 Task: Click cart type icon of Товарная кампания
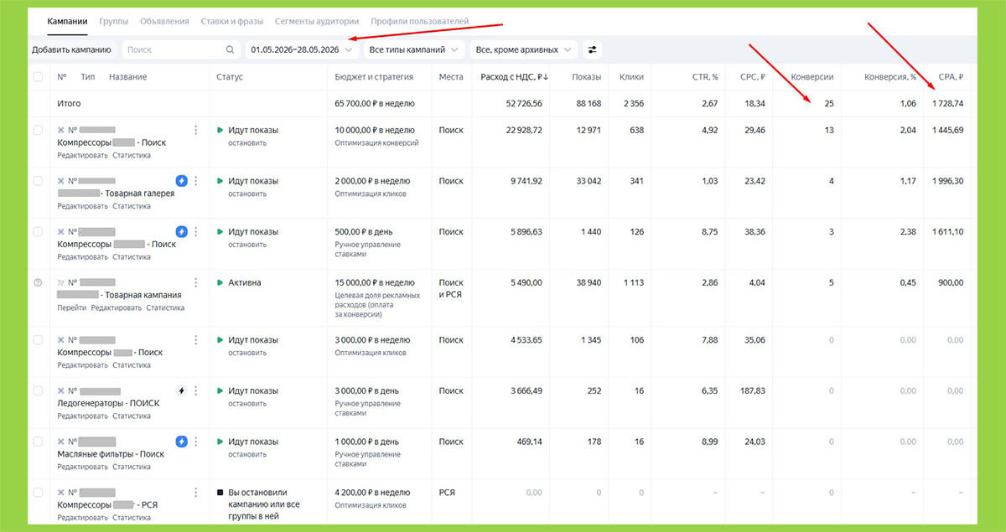pyautogui.click(x=60, y=282)
